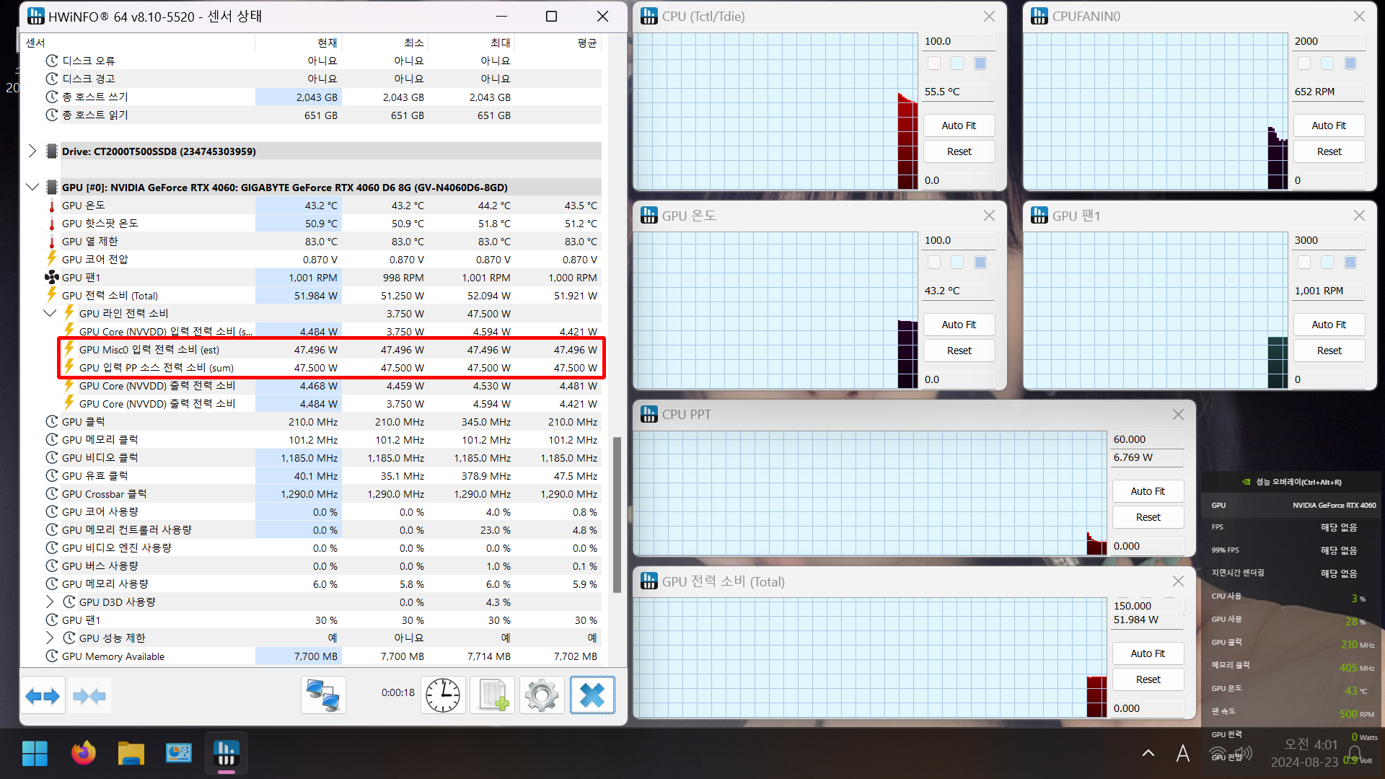
Task: Click Auto Fit in GPU 전력 소비 graph
Action: point(1148,653)
